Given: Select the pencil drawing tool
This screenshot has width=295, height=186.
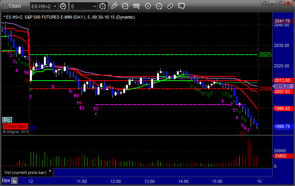Looking at the screenshot, I should (x=114, y=6).
